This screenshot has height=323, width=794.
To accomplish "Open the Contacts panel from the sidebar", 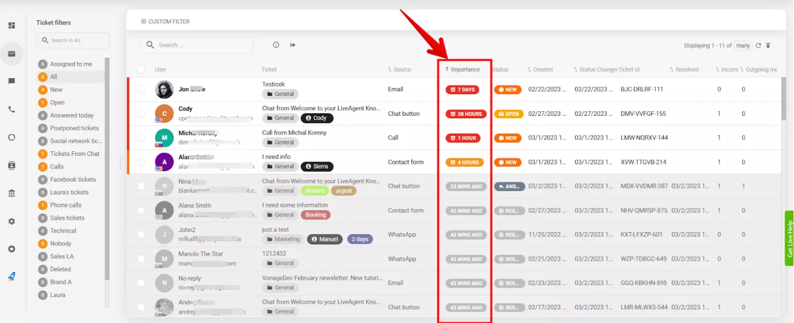I will coord(12,165).
